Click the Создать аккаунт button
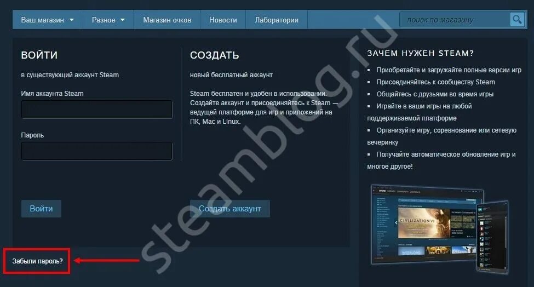Screen dimensions: 534x287 [230, 209]
